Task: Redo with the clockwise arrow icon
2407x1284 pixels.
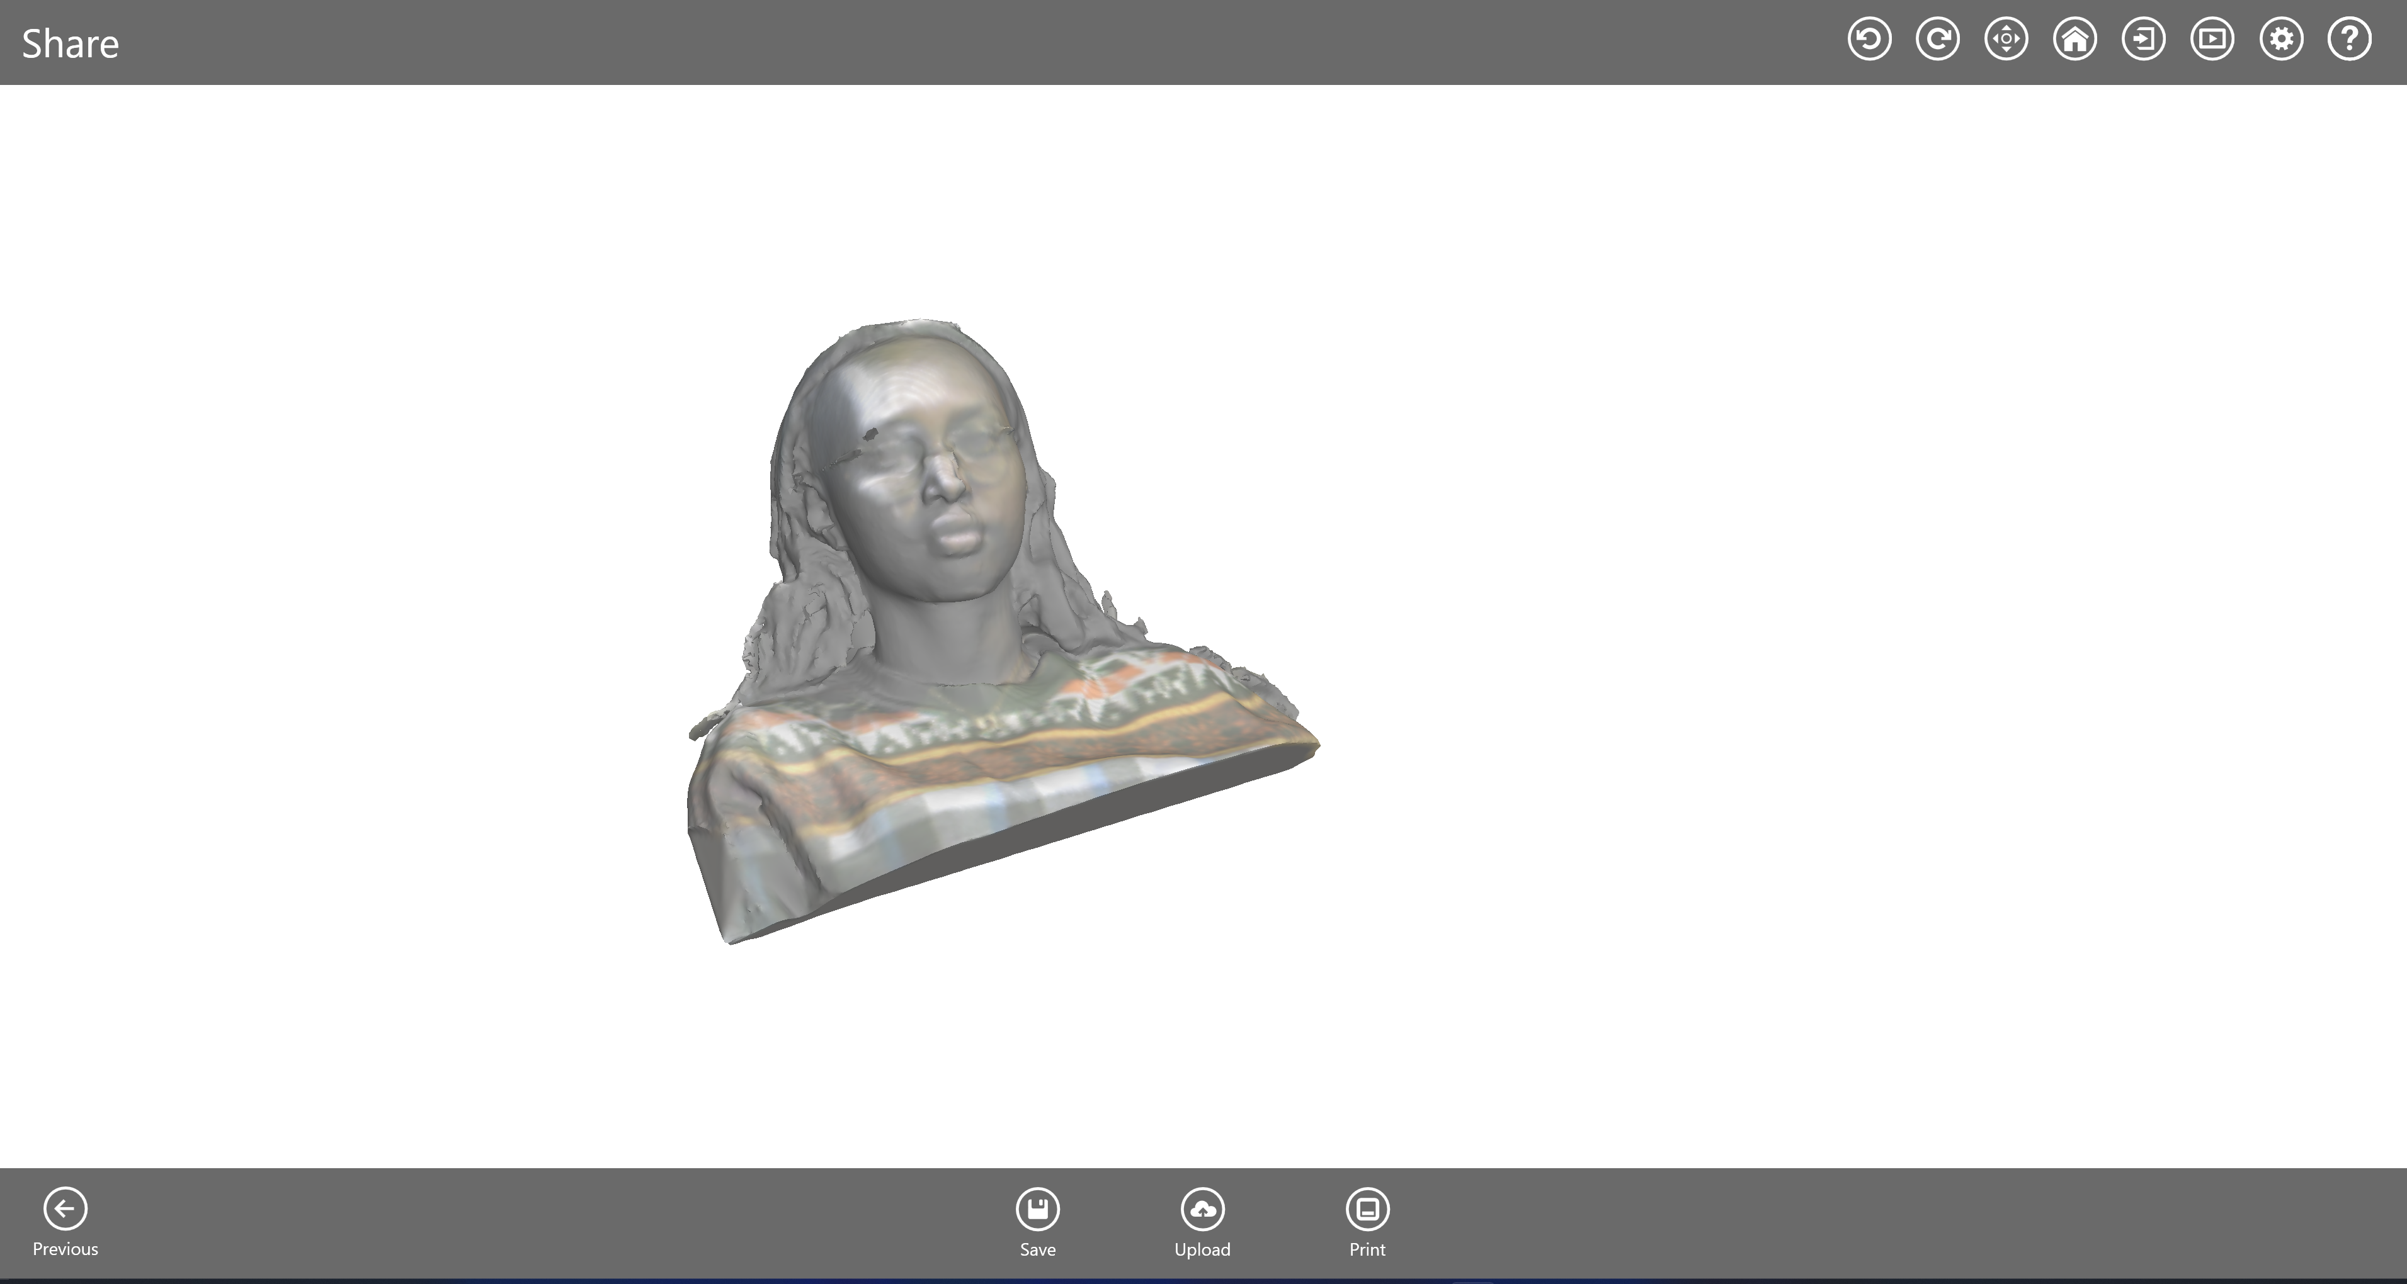Action: (1937, 39)
